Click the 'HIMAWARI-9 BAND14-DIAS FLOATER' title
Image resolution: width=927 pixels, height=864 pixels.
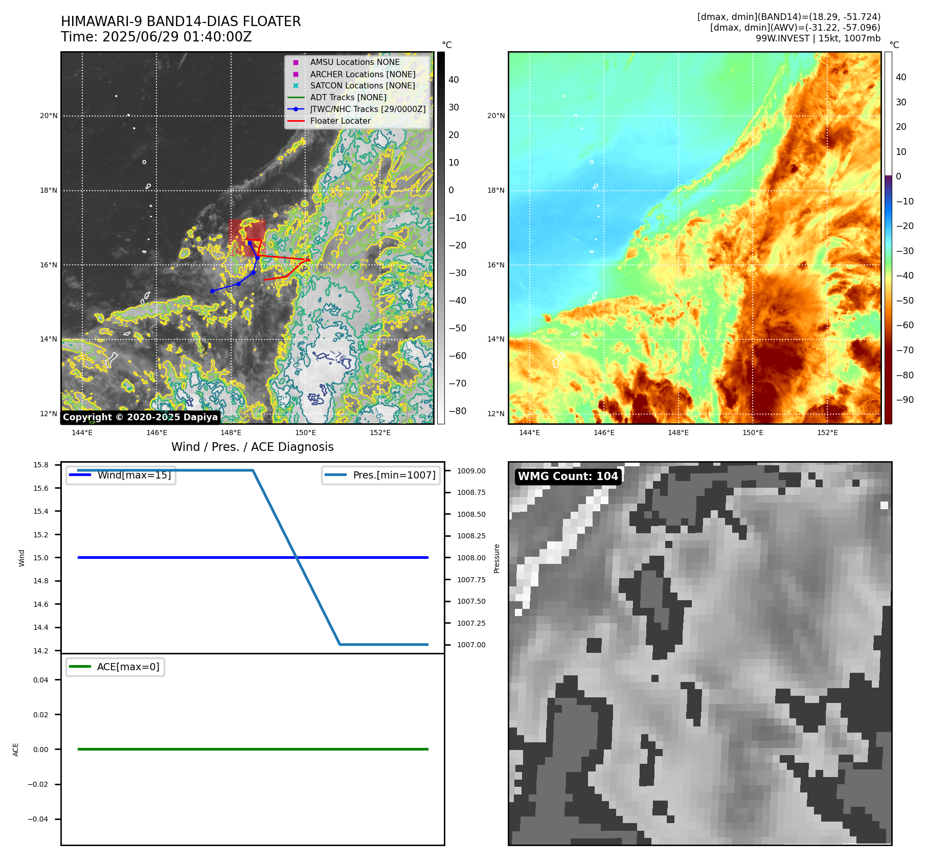click(x=181, y=21)
